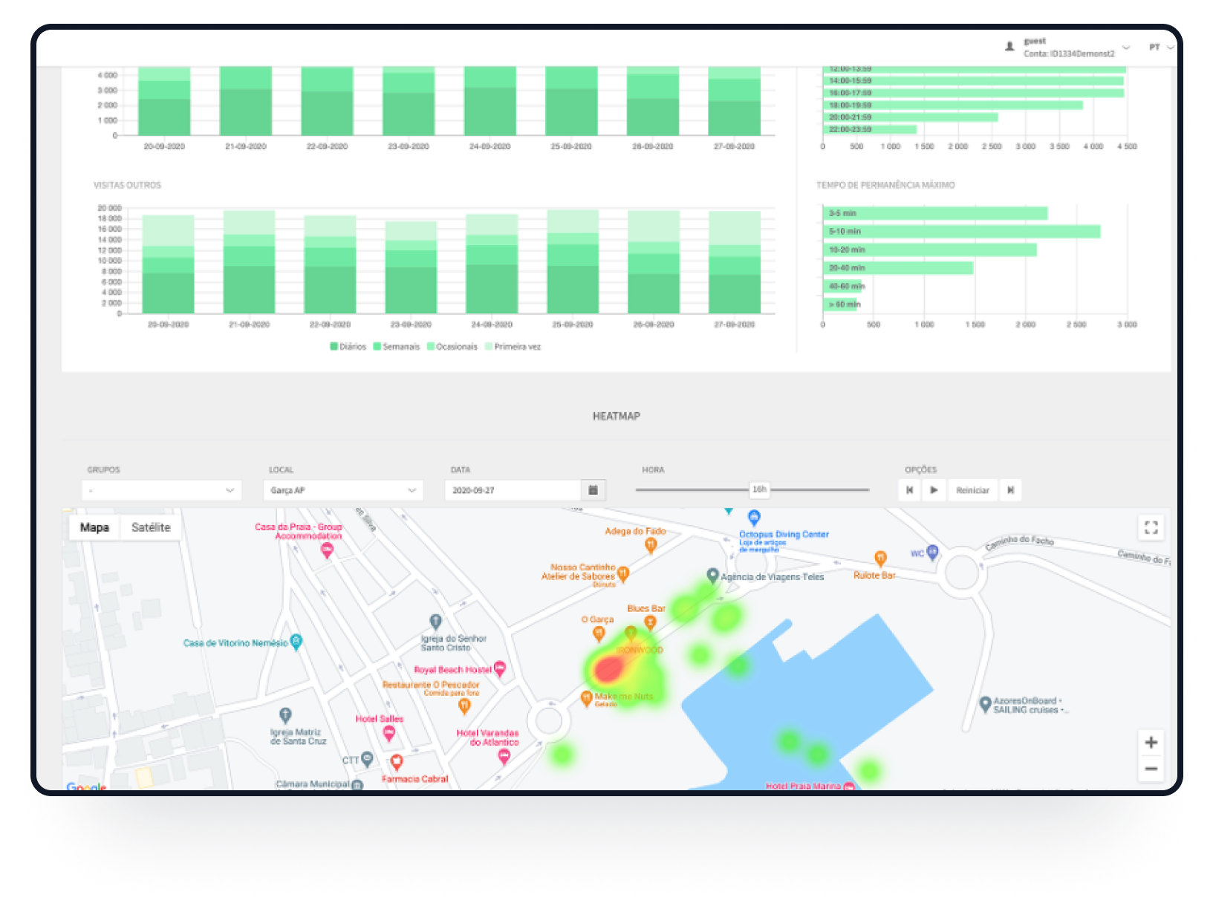Toggle the Primeira vez legend series

point(513,347)
